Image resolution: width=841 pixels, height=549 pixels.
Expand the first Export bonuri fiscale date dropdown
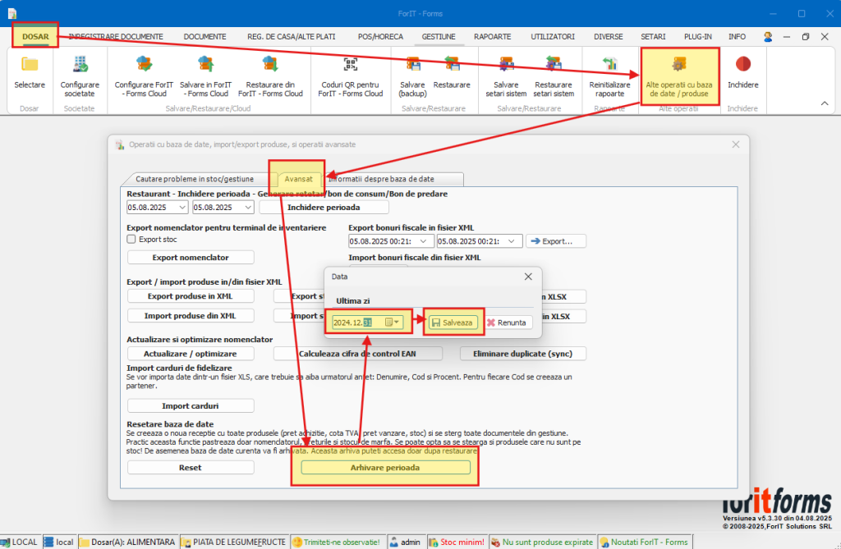click(423, 241)
